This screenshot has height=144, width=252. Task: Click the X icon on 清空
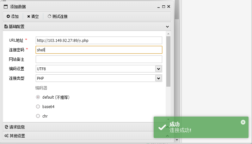coord(28,16)
